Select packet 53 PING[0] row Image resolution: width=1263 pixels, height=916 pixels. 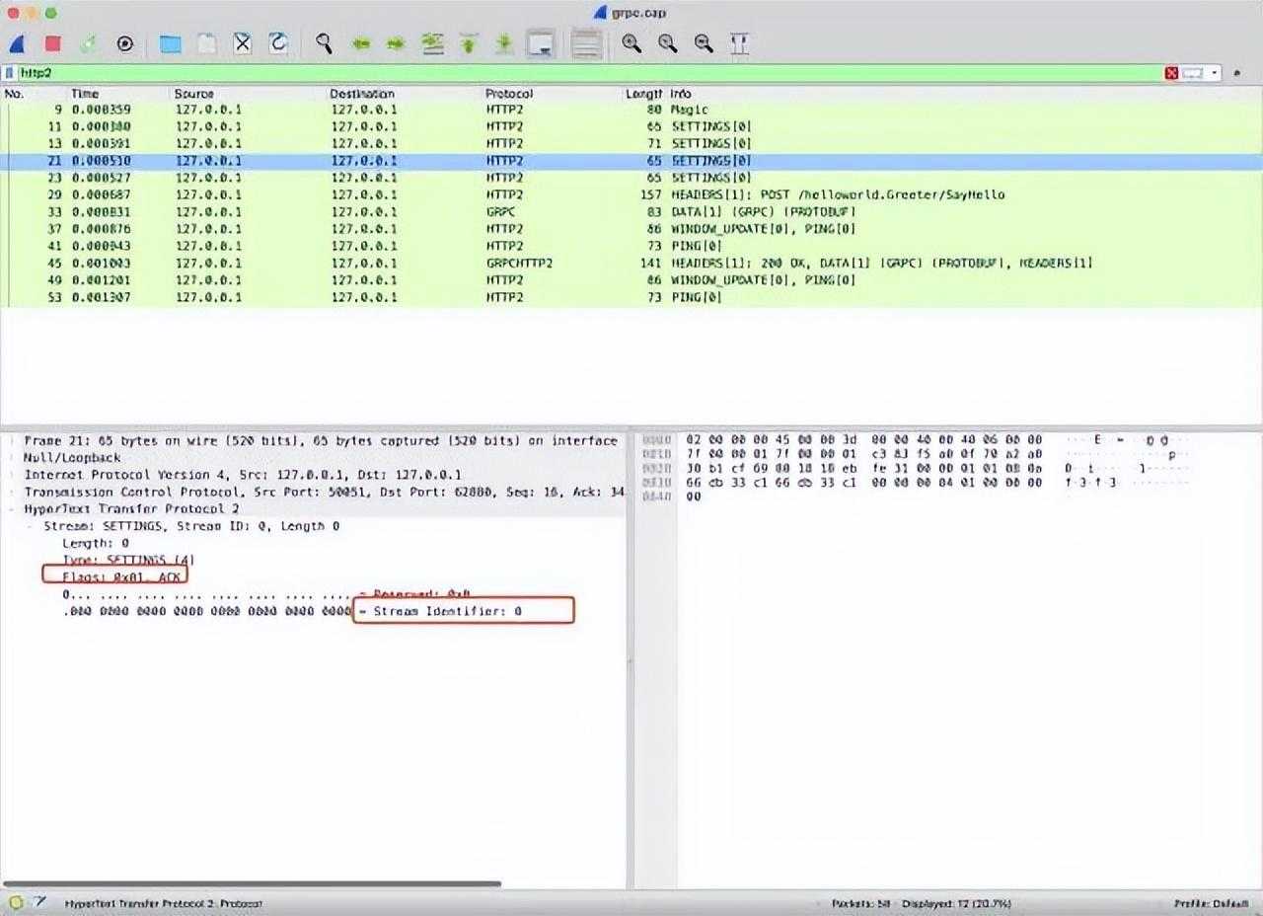pos(631,296)
